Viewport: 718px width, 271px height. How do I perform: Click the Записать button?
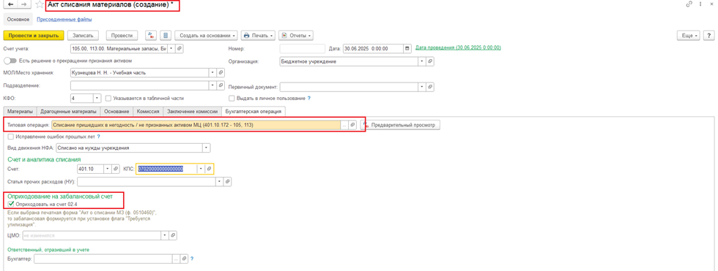[83, 35]
